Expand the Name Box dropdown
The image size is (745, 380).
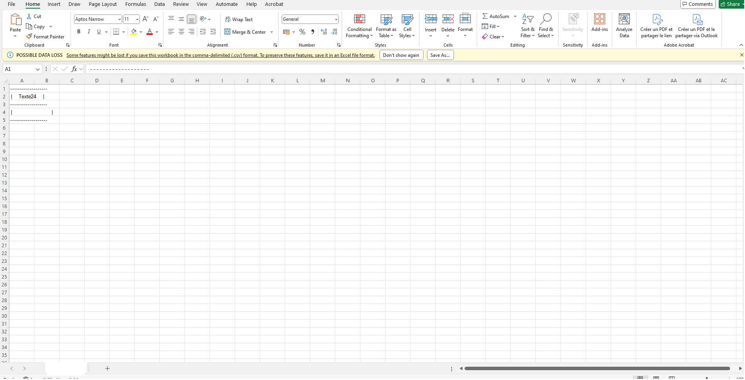[38, 69]
